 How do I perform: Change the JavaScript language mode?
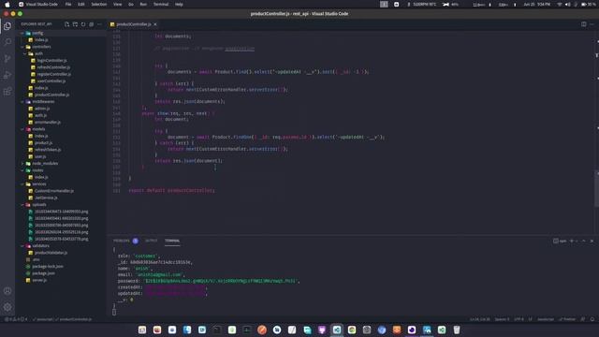click(546, 319)
